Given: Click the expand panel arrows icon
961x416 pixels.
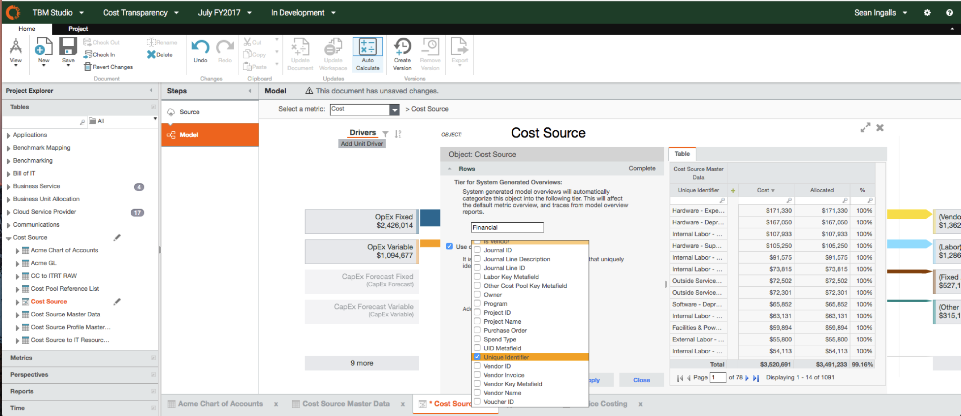Looking at the screenshot, I should [x=865, y=128].
